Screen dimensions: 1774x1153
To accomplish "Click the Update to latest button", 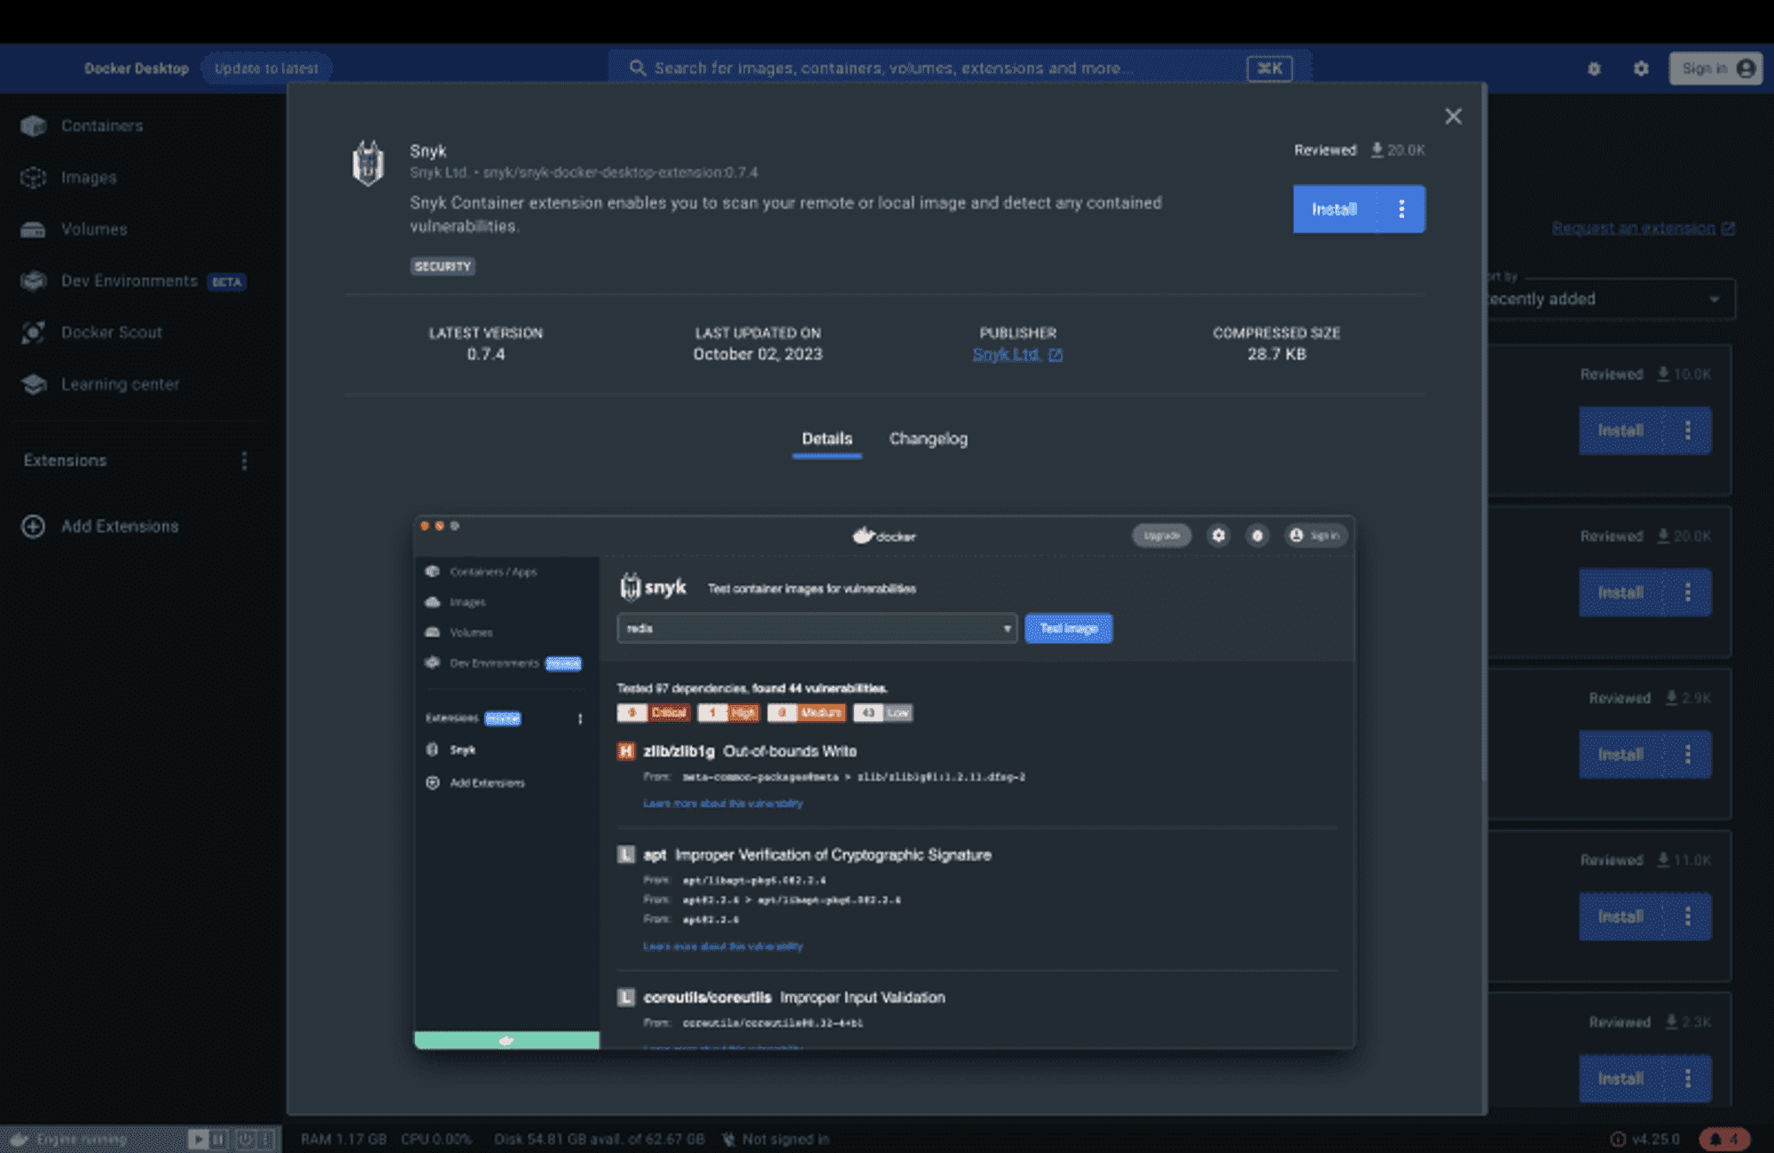I will coord(266,68).
